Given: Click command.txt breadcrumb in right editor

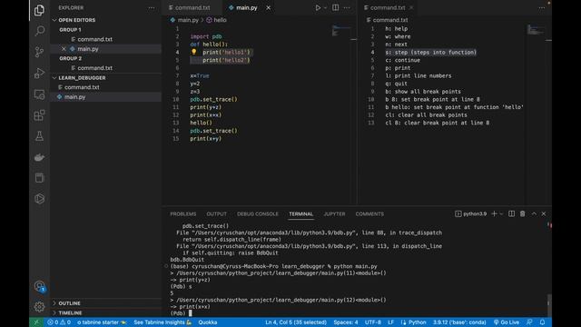Looking at the screenshot, I should coord(390,20).
